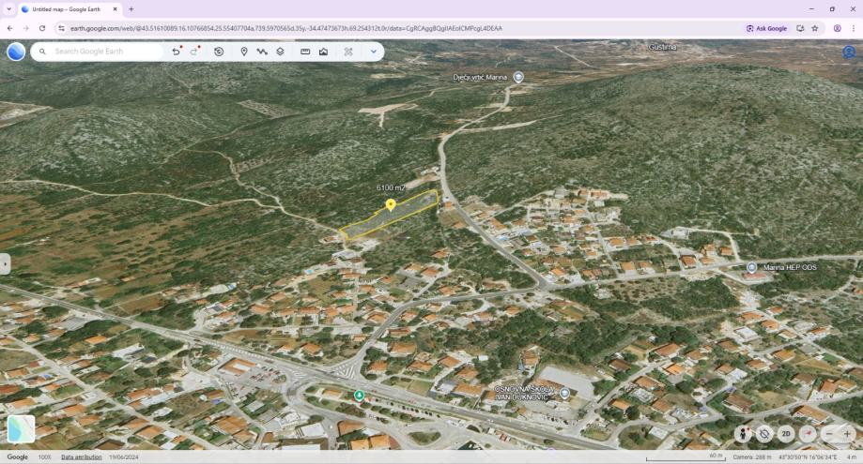Go forward in browser history
The height and width of the screenshot is (464, 863).
(x=26, y=28)
